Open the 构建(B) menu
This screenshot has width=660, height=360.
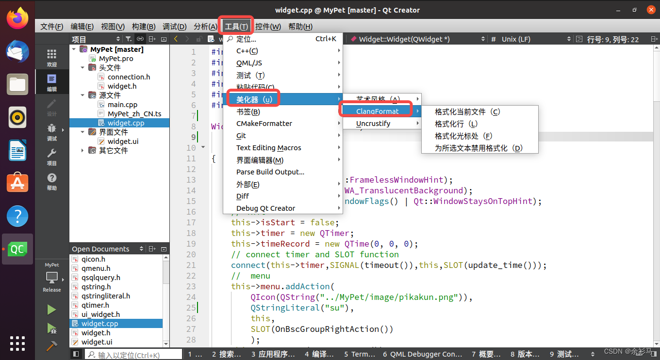click(x=144, y=27)
